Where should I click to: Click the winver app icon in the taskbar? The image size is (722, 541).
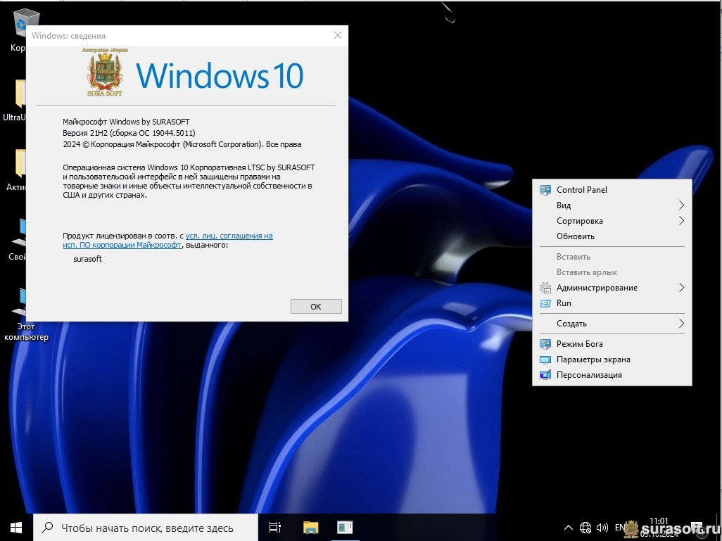pos(345,527)
